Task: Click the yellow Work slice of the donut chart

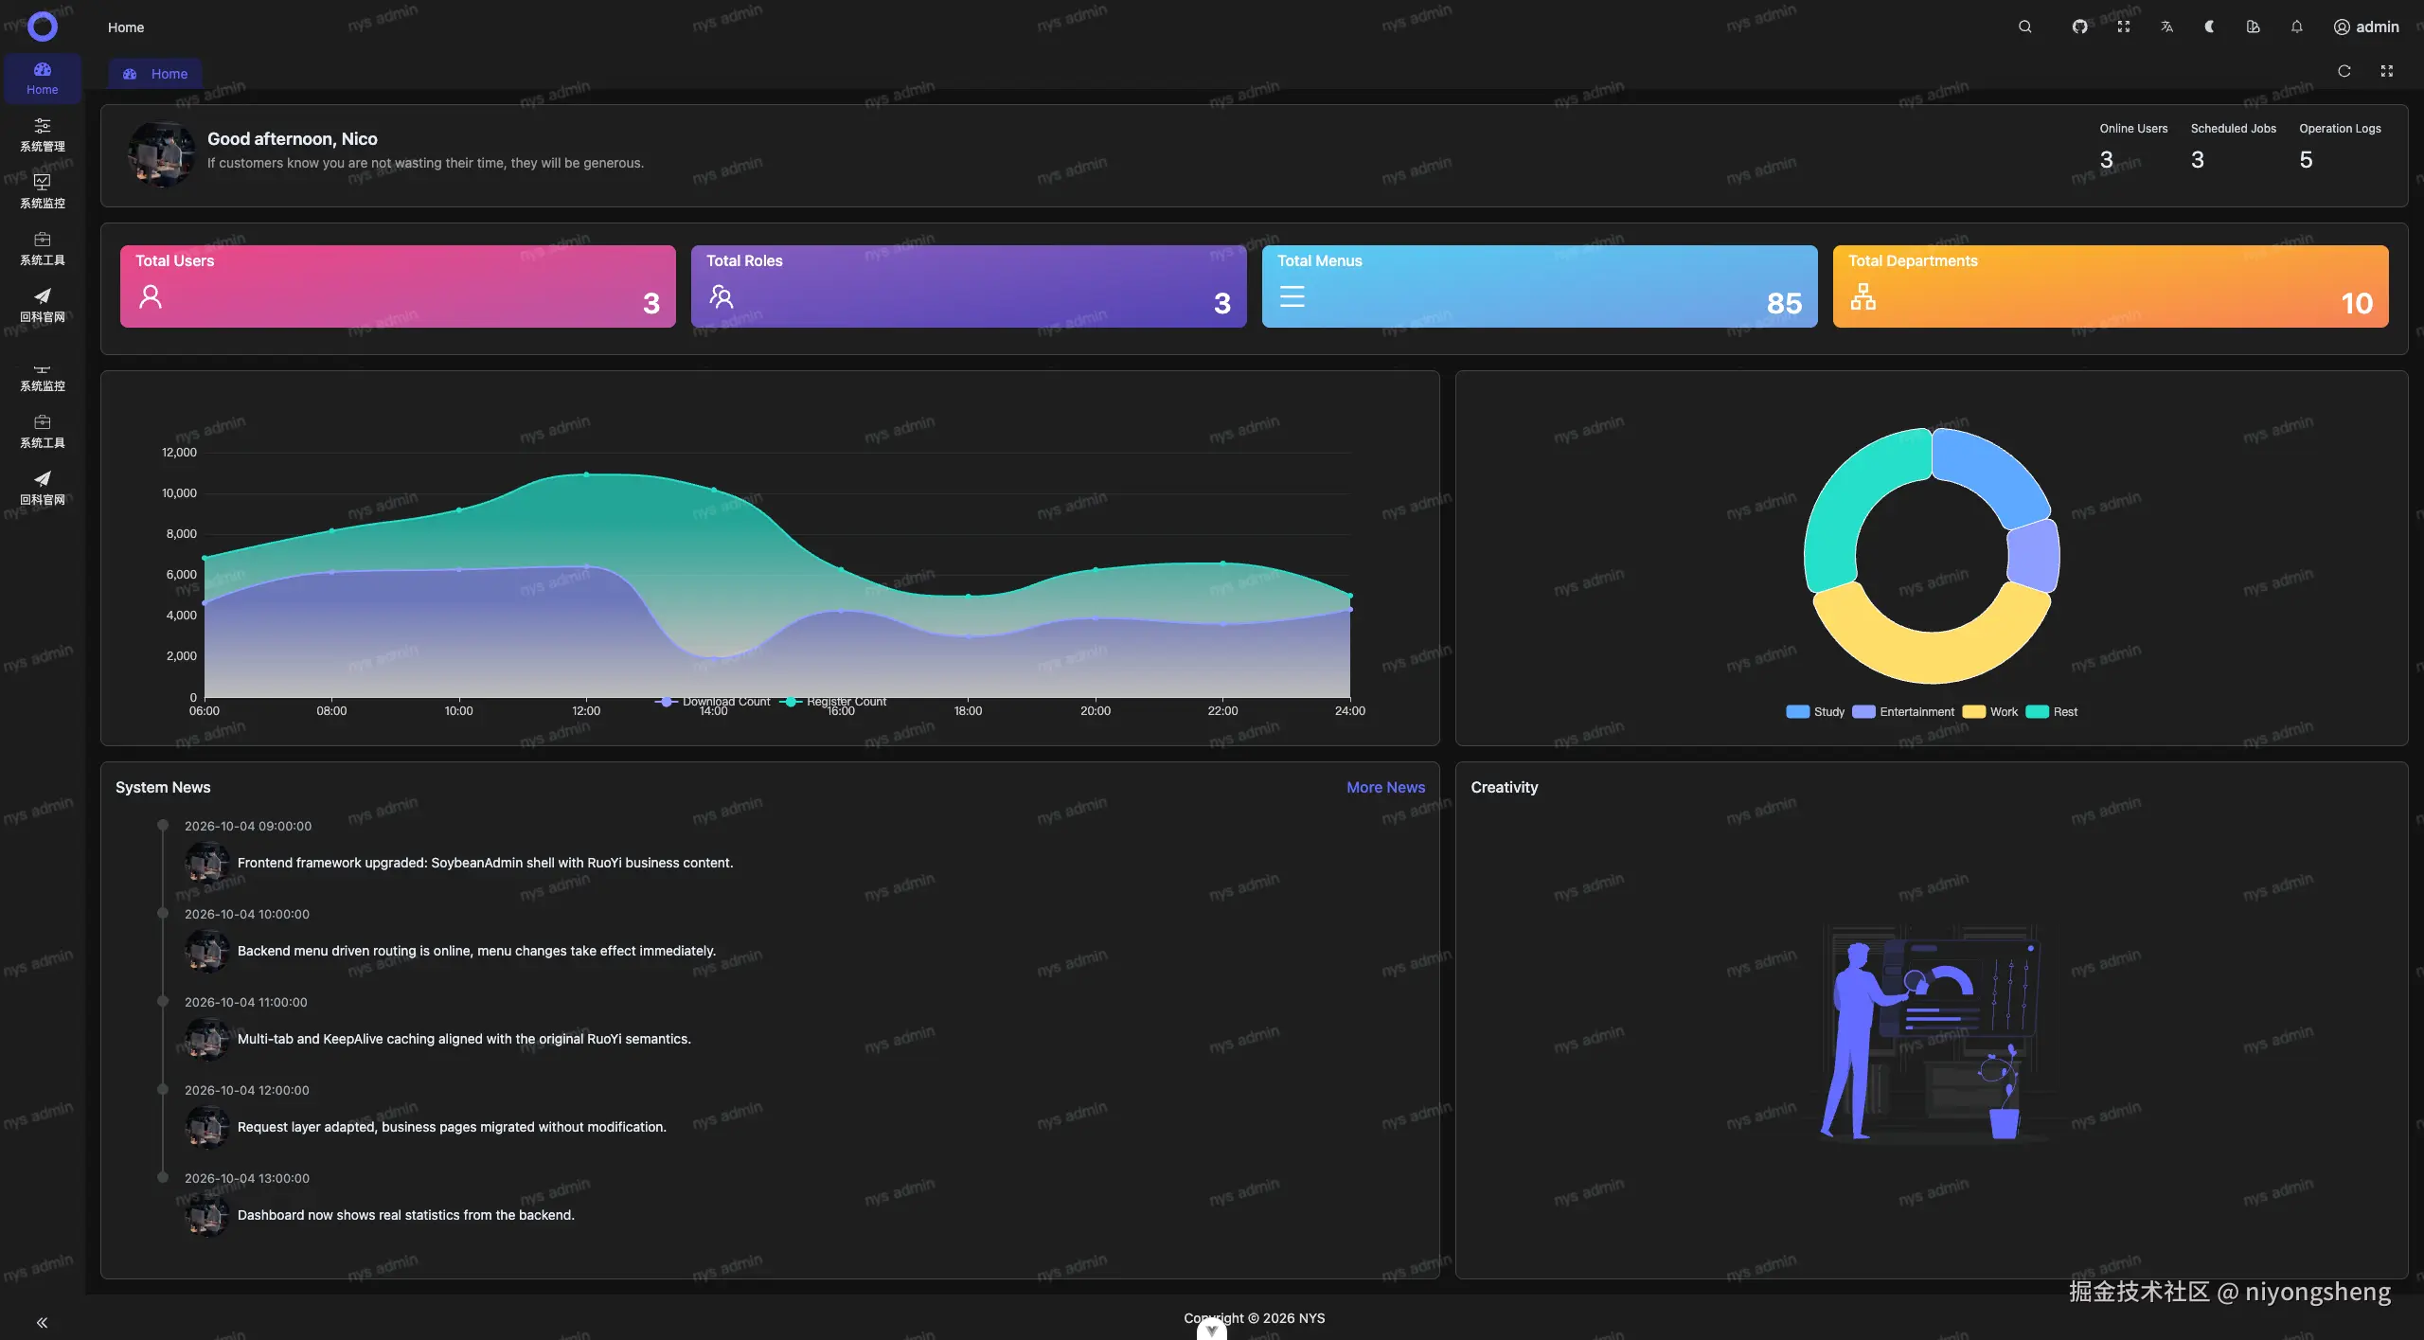Action: click(x=1932, y=655)
